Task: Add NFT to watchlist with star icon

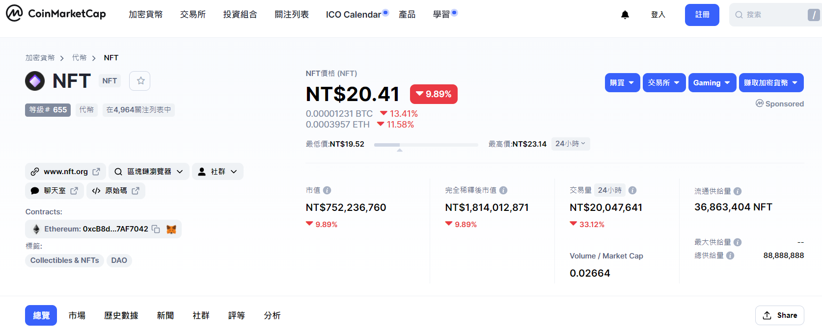Action: 140,81
